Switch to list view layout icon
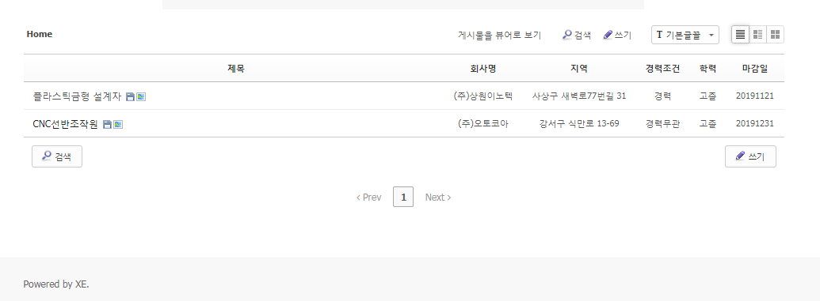Screen dimensions: 820x301 coord(740,35)
